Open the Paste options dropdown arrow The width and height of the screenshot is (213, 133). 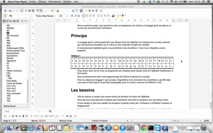tap(55, 11)
